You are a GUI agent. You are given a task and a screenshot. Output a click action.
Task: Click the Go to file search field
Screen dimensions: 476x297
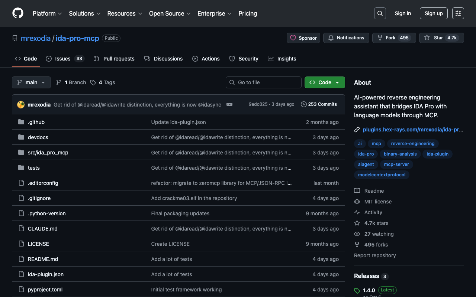(263, 82)
